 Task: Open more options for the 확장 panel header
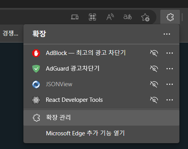tap(167, 34)
